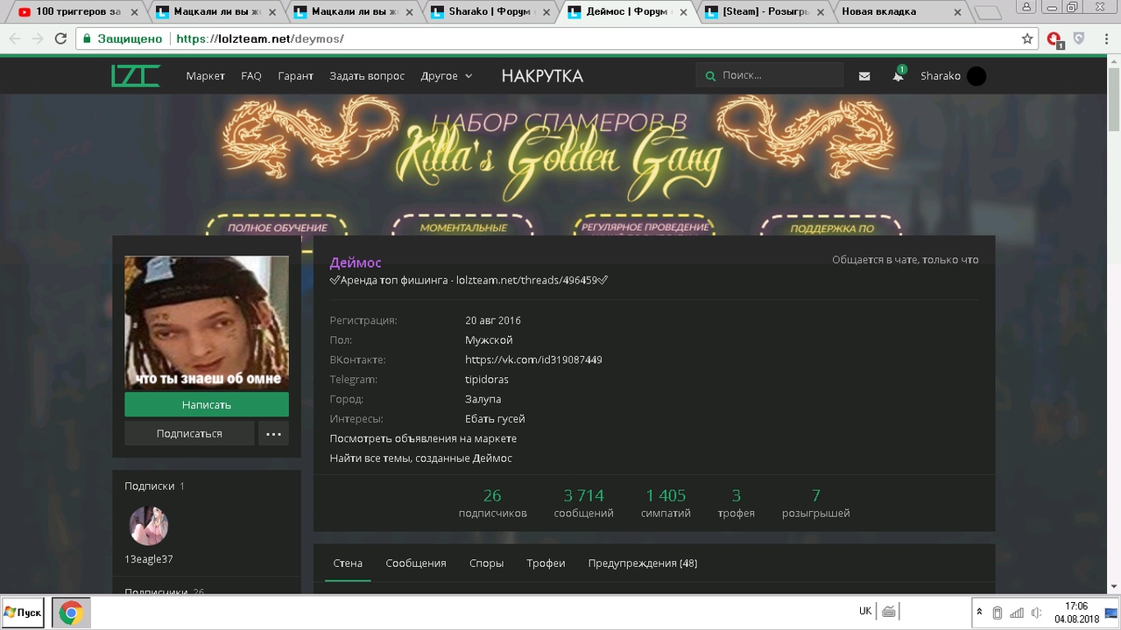
Task: Open the volume control in system tray
Action: pos(1036,612)
